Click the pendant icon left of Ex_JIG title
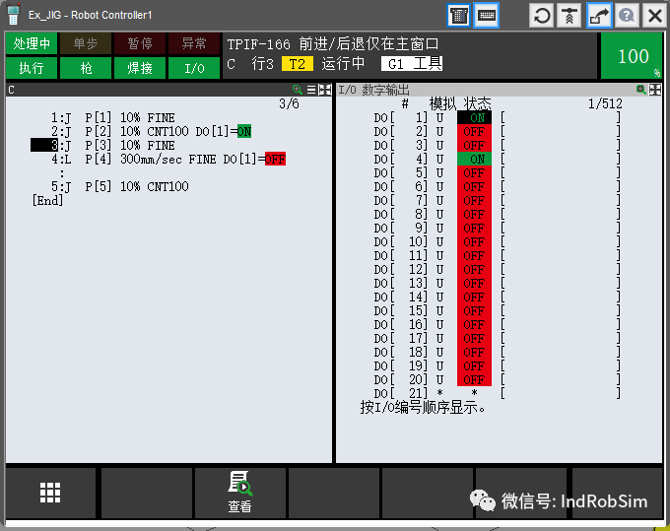Image resolution: width=670 pixels, height=531 pixels. pyautogui.click(x=14, y=14)
